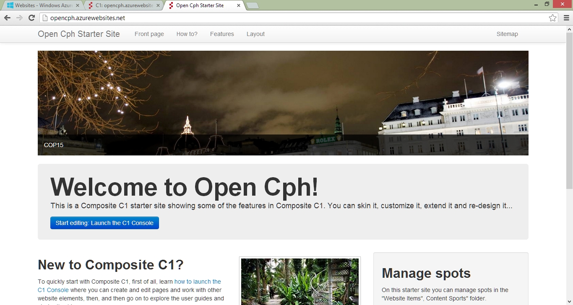Open the Features navigation link

222,34
